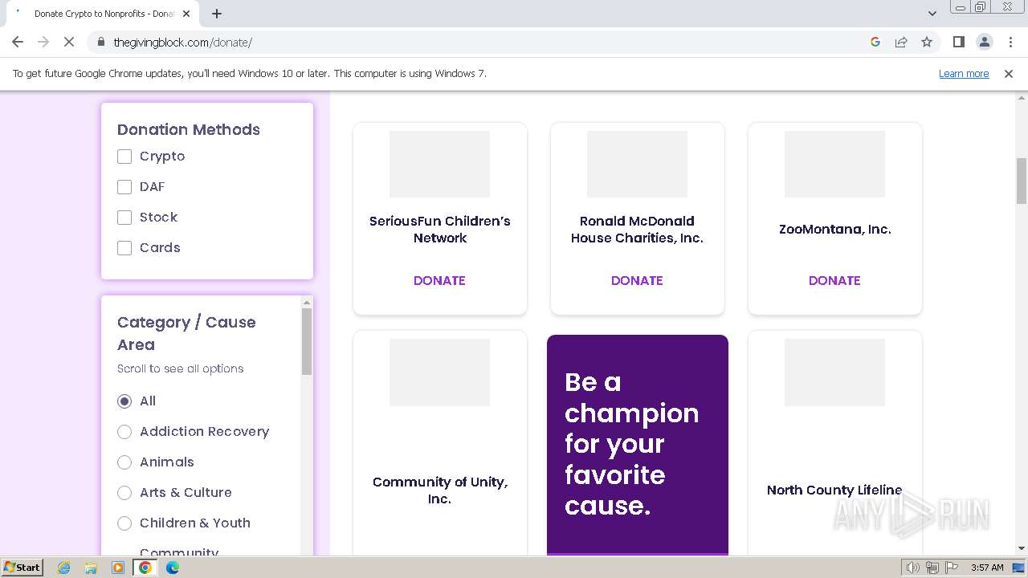Image resolution: width=1028 pixels, height=578 pixels.
Task: Donate to Ronald McDonald House Charities
Action: coord(637,280)
